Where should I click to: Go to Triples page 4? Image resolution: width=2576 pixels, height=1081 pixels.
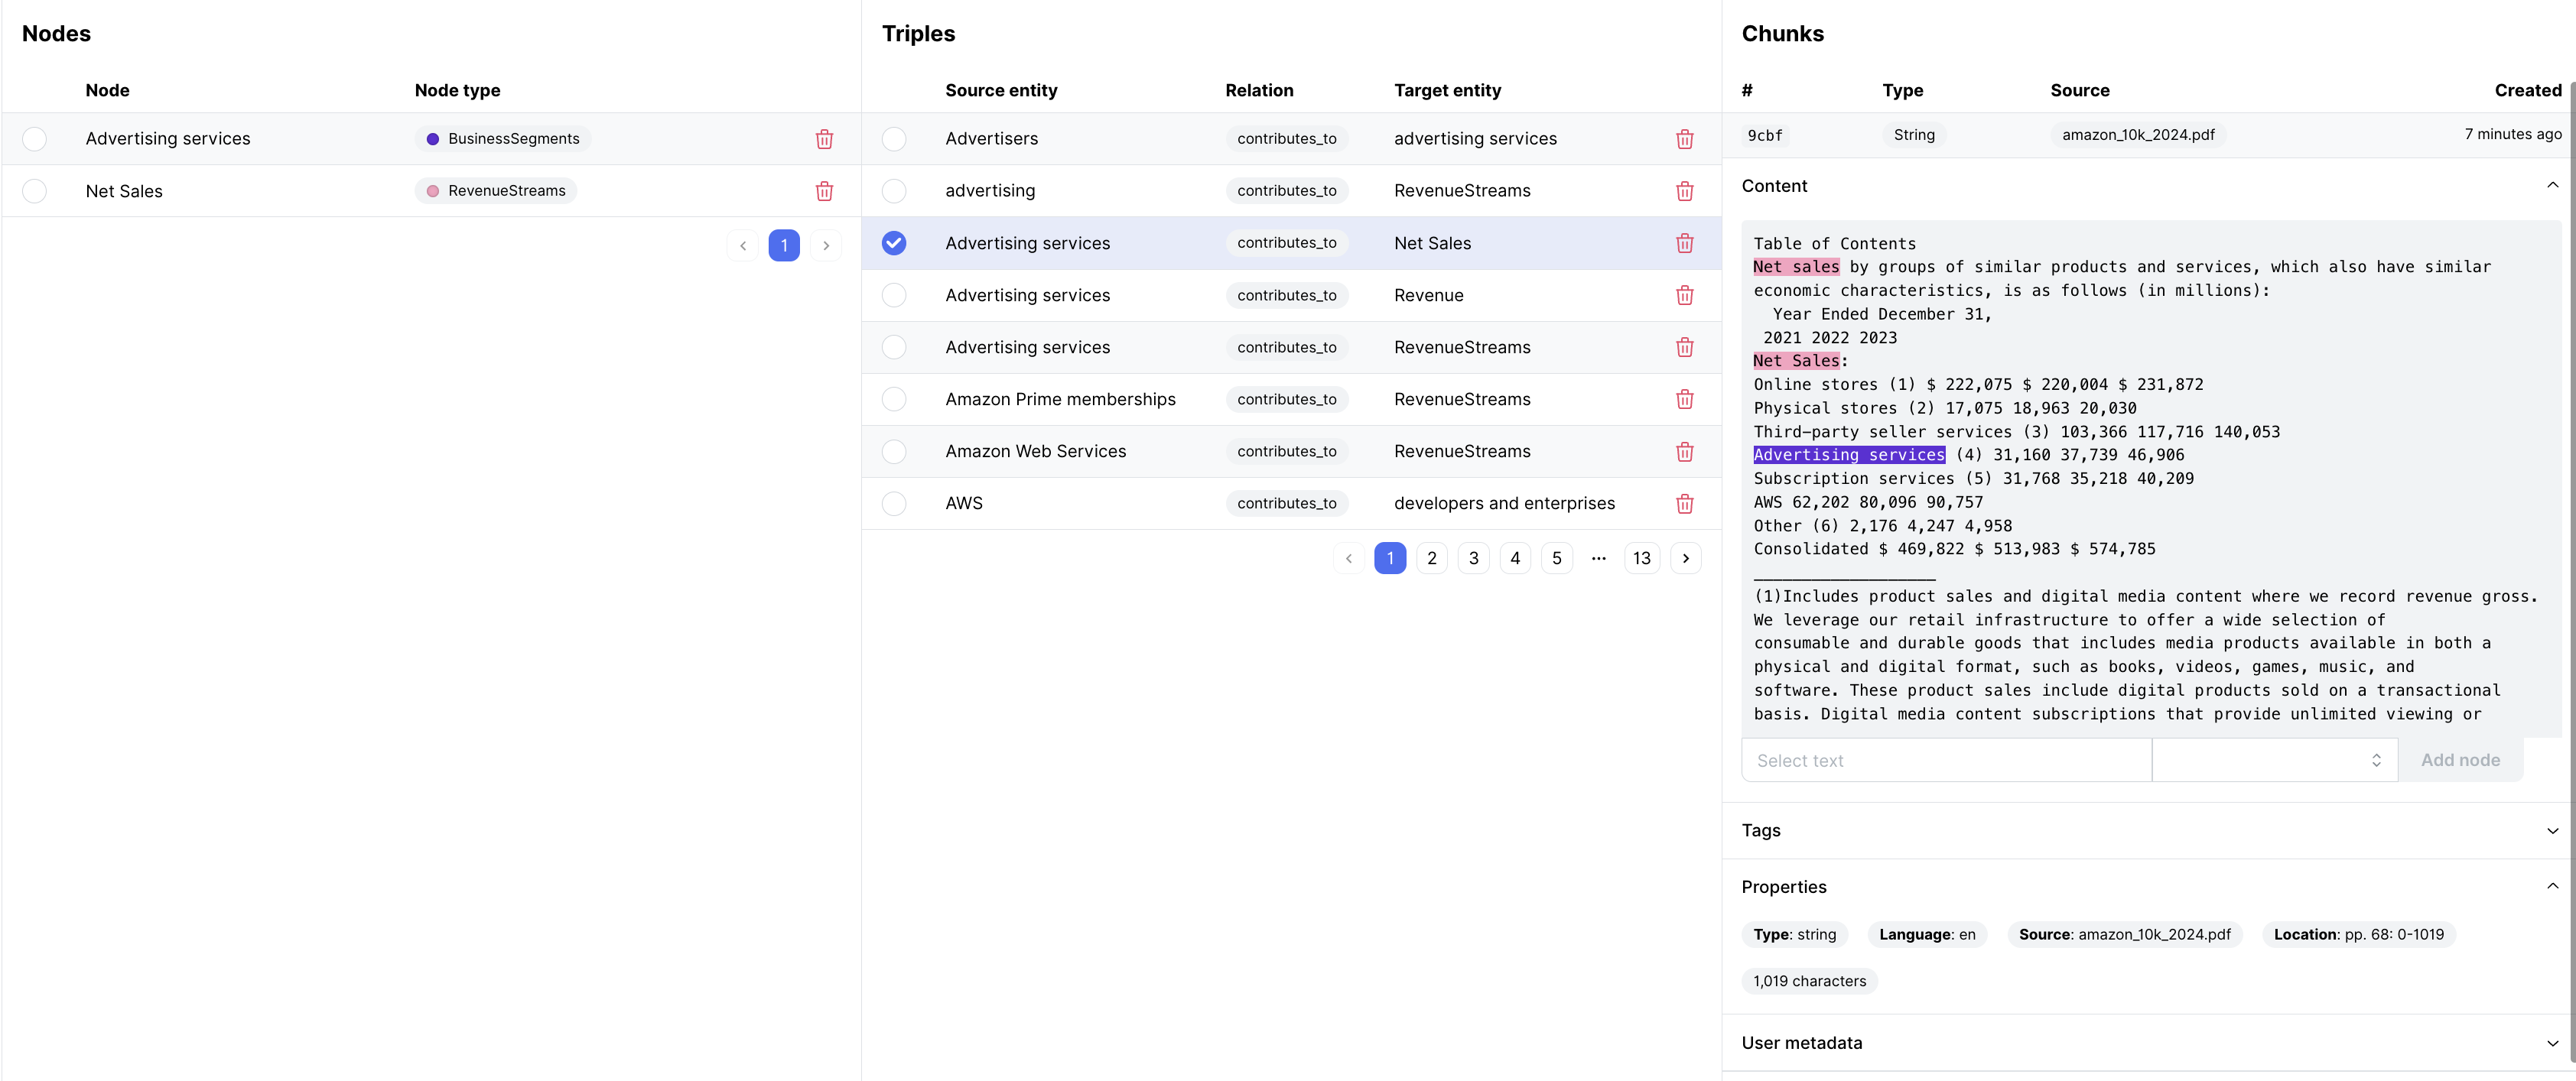click(1515, 558)
